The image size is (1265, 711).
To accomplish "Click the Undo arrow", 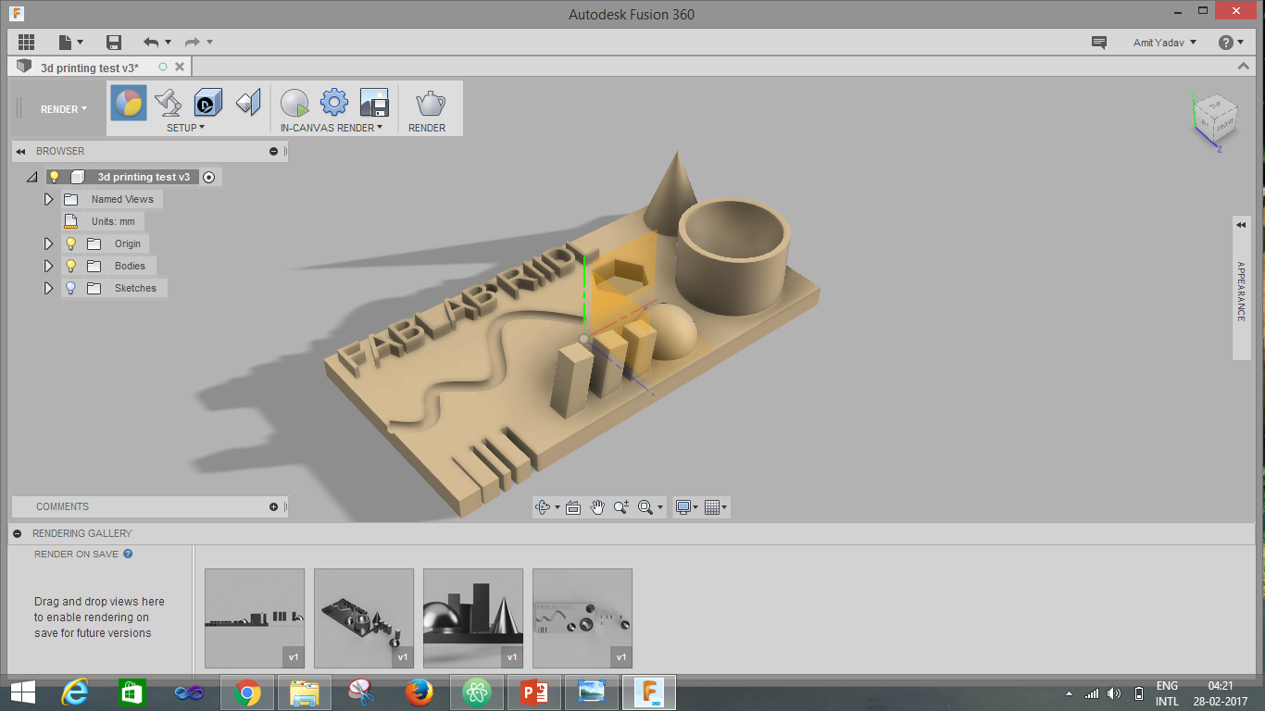I will click(x=151, y=43).
